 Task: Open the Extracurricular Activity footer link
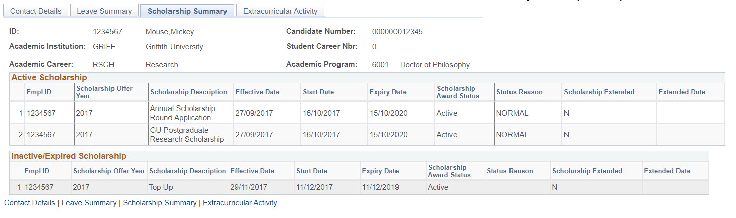[x=240, y=203]
